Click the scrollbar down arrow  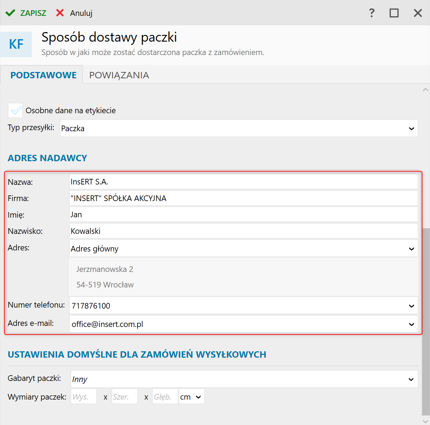pos(426,421)
